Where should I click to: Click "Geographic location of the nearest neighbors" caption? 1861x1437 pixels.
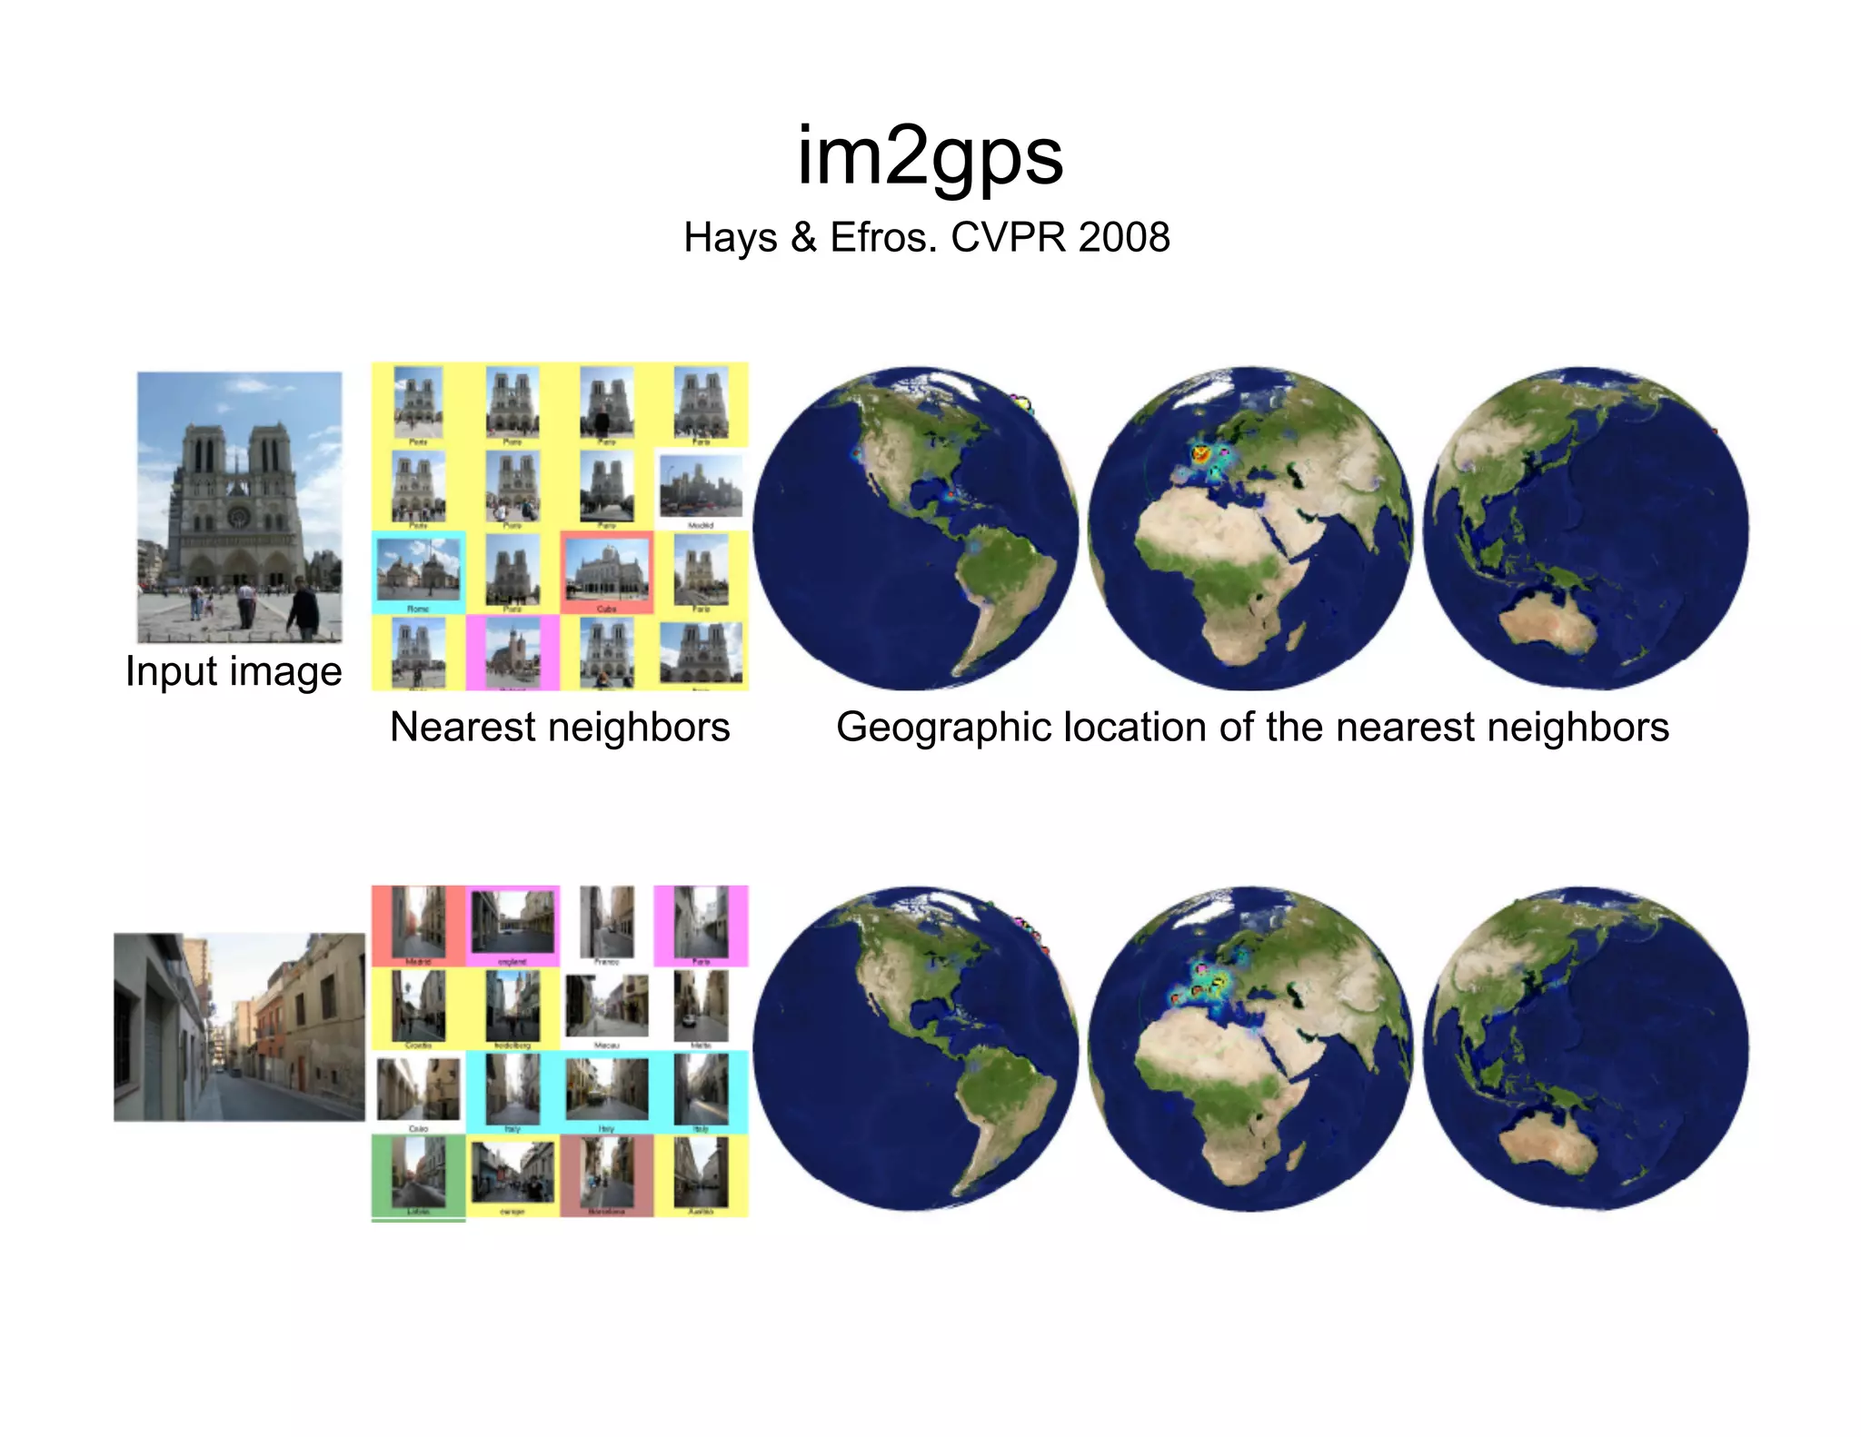pyautogui.click(x=1252, y=727)
